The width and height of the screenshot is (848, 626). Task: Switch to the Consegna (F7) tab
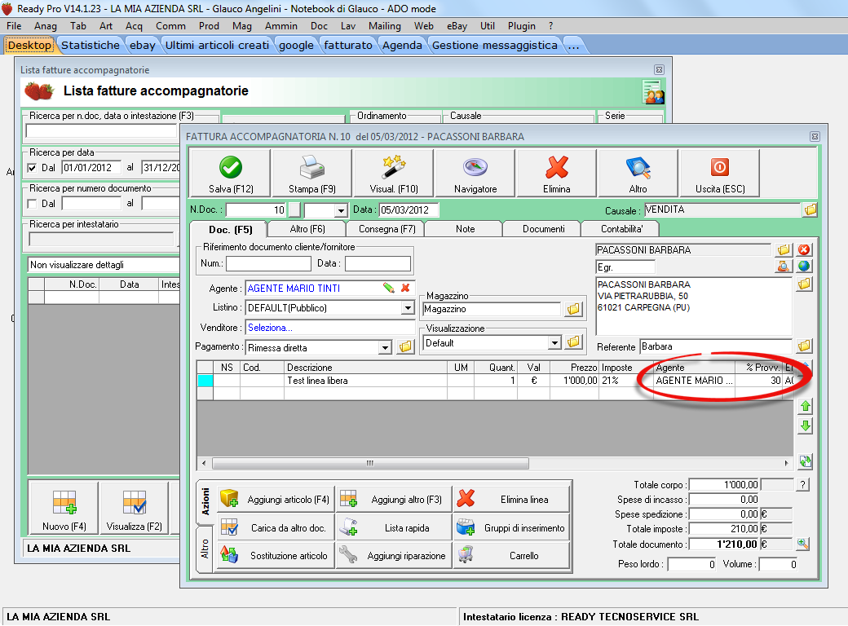pos(386,229)
